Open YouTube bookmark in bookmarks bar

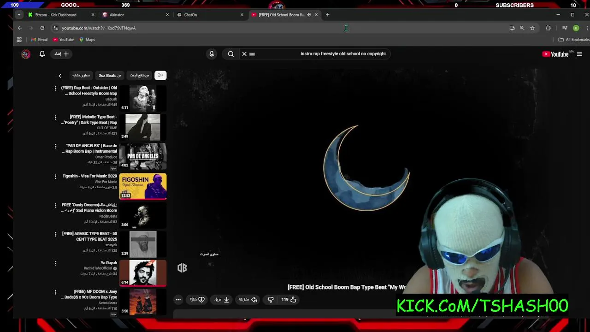63,40
